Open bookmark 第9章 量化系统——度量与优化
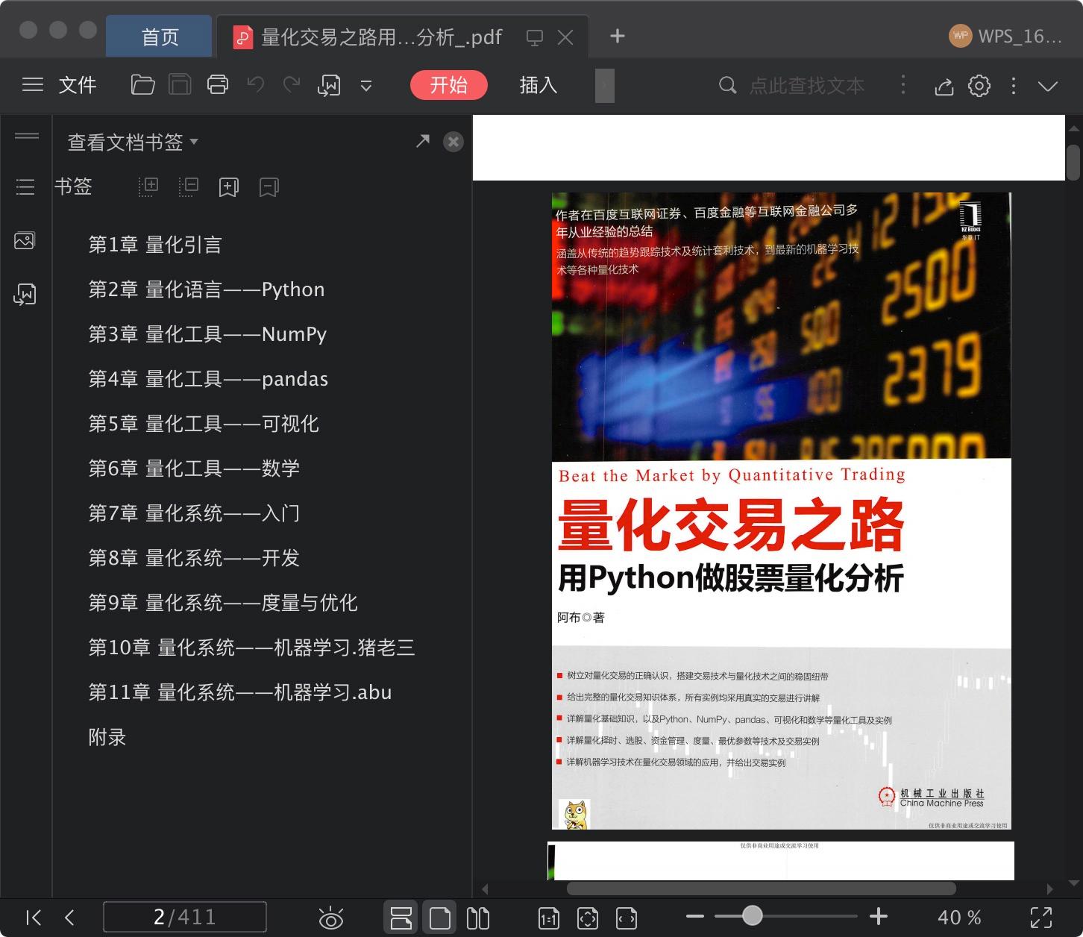This screenshot has height=937, width=1083. (x=223, y=603)
